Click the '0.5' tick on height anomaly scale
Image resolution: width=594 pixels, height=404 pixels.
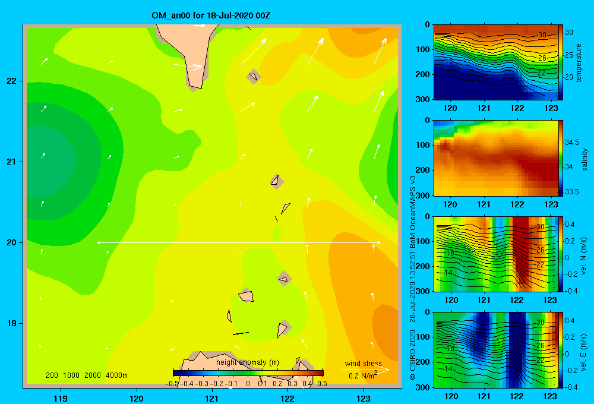[x=322, y=384]
